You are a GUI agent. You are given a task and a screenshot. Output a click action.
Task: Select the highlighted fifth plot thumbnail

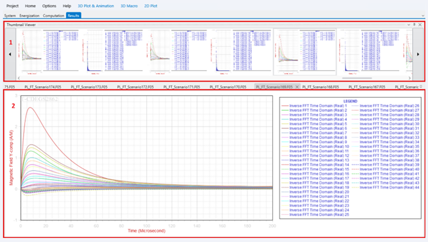(305, 52)
